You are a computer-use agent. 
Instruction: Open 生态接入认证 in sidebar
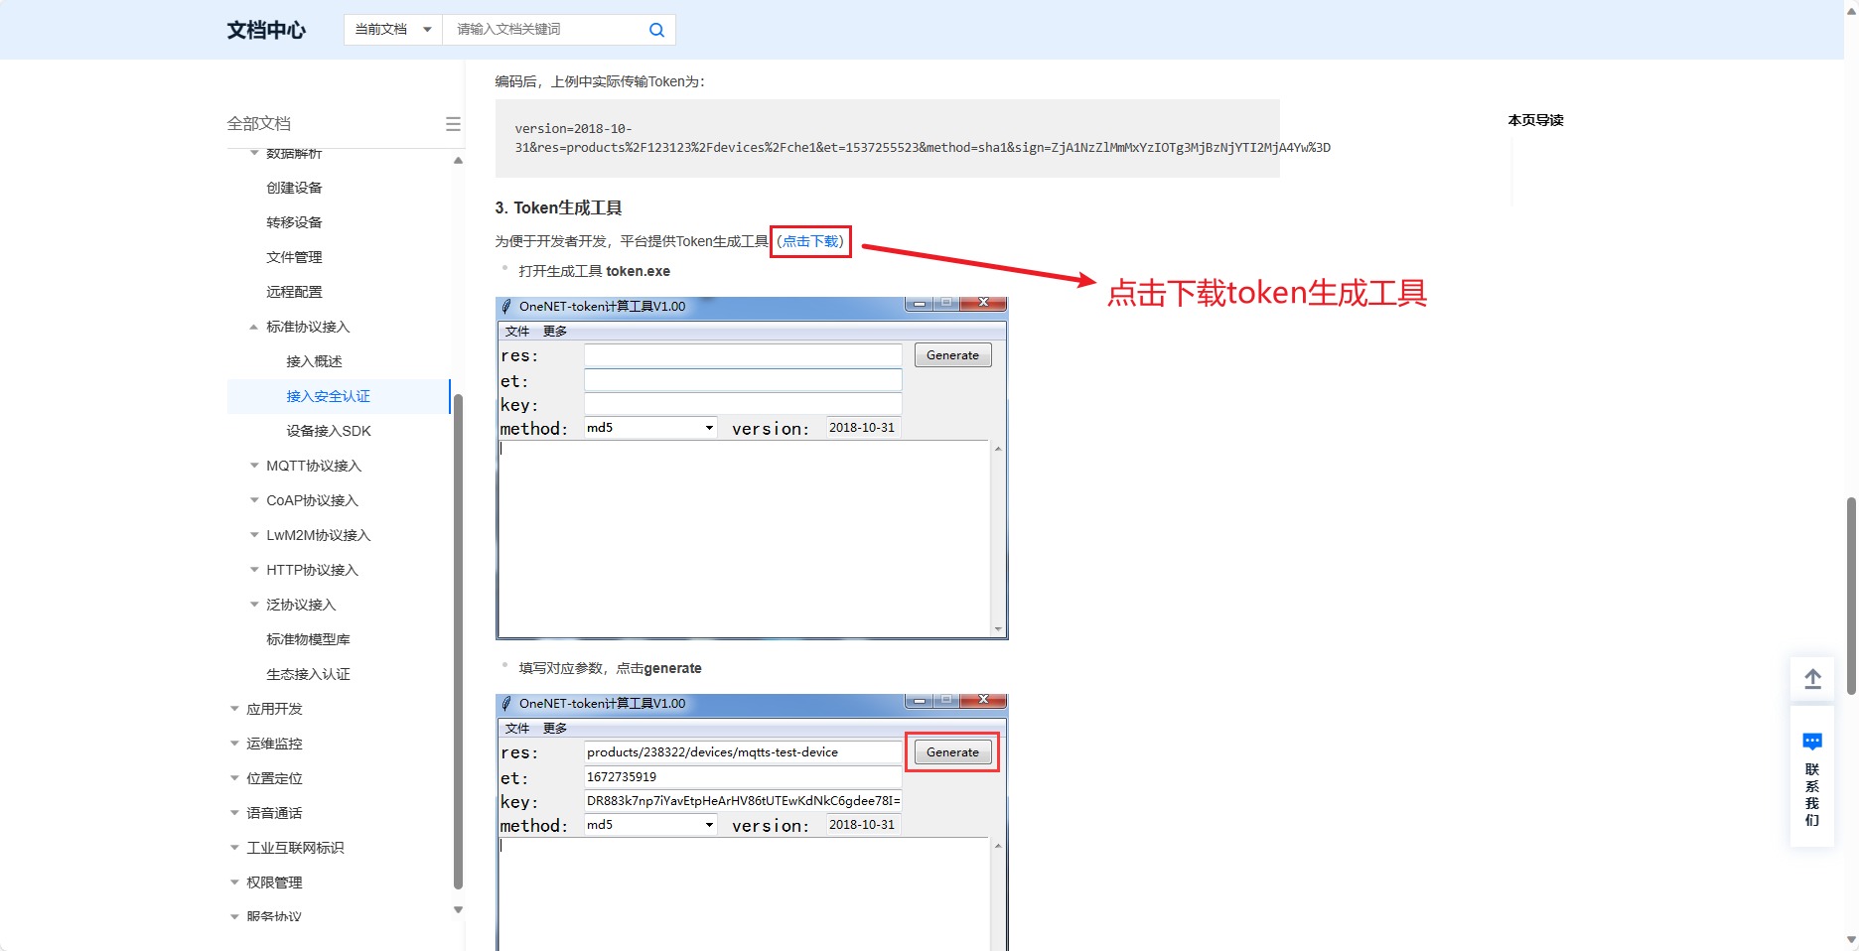click(308, 674)
